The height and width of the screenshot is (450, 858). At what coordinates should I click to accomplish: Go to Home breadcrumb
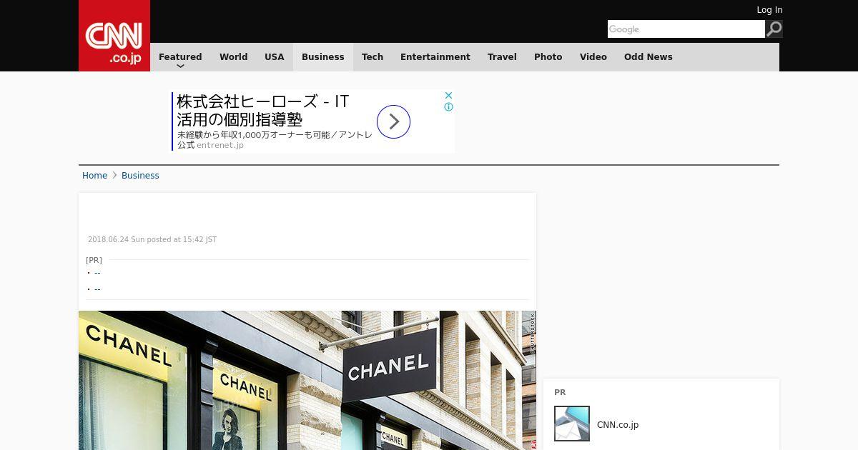pyautogui.click(x=94, y=176)
